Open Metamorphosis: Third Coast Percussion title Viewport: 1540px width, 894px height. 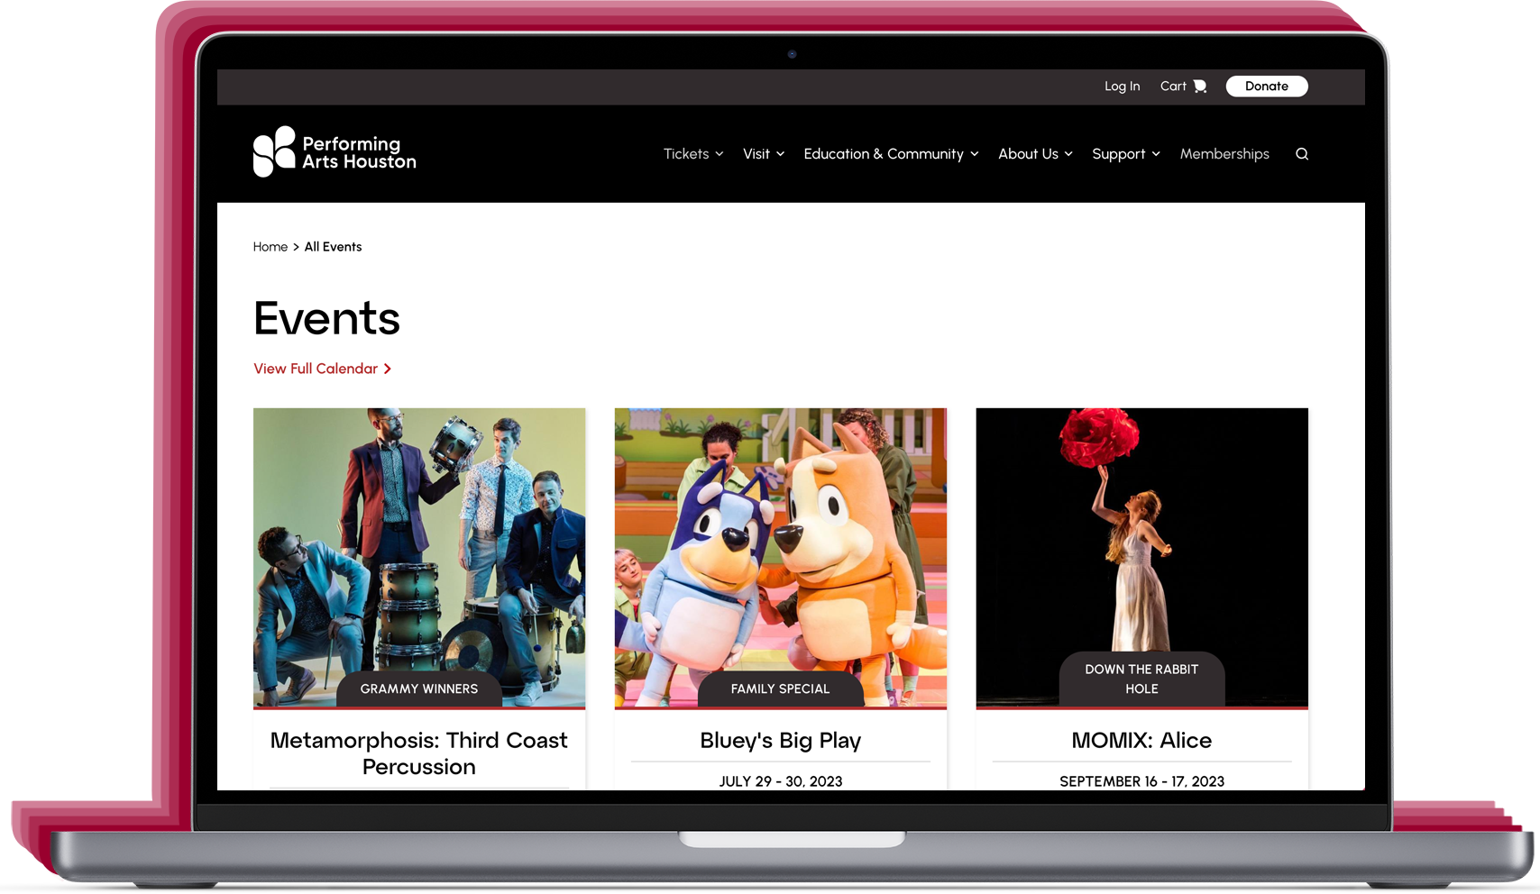click(x=419, y=753)
